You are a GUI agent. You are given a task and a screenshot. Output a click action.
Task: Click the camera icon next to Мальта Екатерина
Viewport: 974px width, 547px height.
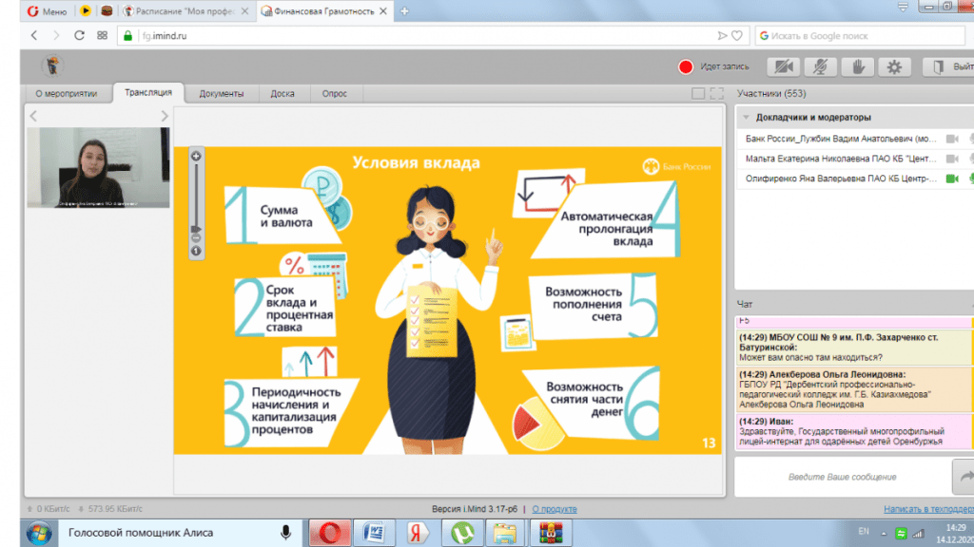952,159
